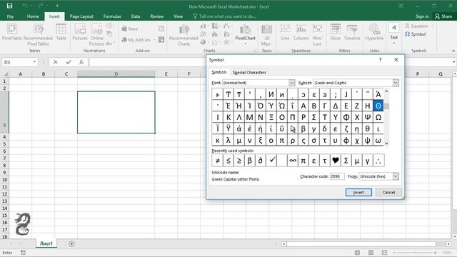Insert a Slicer filter
The height and width of the screenshot is (257, 457).
click(x=336, y=32)
